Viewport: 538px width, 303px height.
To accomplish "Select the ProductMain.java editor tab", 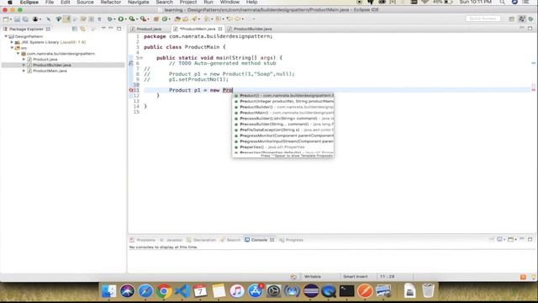I will pos(198,29).
